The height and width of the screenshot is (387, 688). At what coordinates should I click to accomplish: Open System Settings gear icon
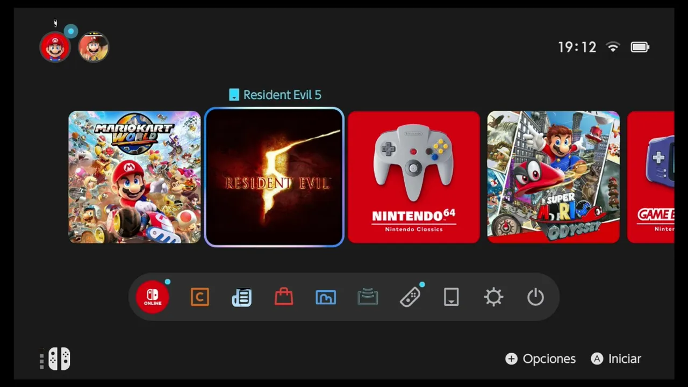click(493, 297)
